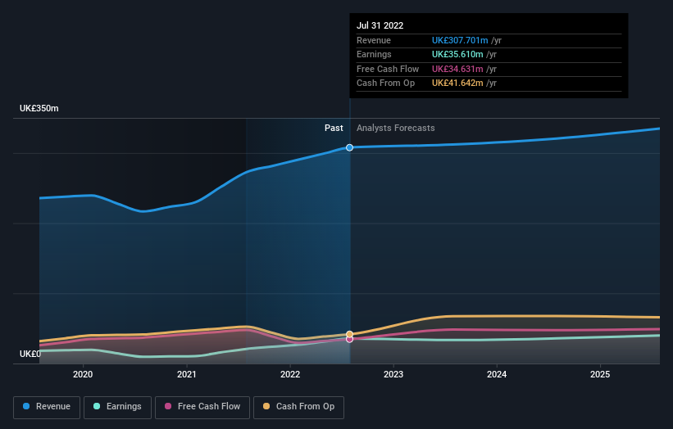Click the UK£34.631m free cash flow value
673x429 pixels.
(457, 69)
